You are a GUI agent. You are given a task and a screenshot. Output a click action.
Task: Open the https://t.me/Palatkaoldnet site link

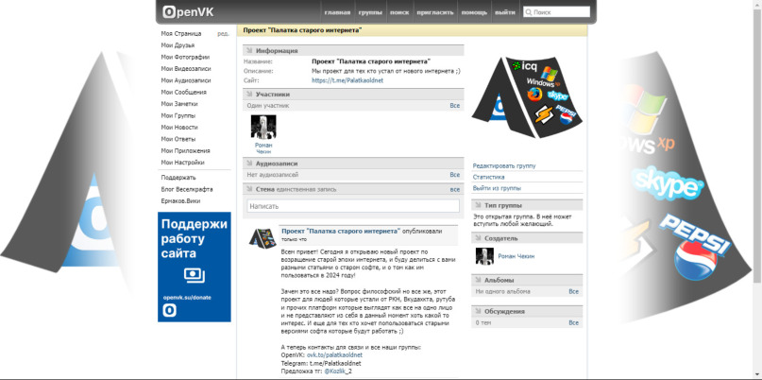pos(347,80)
